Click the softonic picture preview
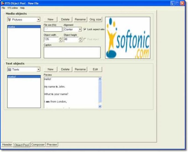The width and height of the screenshot is (188, 152). pos(128,38)
